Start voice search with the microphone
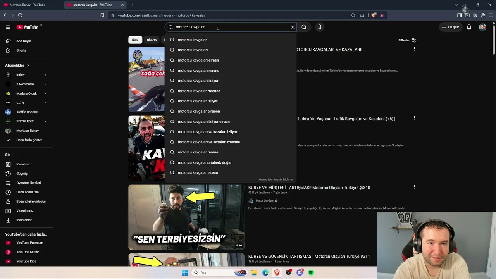496x279 pixels. point(320,27)
